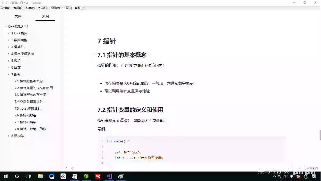Jump to 7.2 指针变量的定义和使用 in outline
The image size is (321, 181).
tap(34, 88)
